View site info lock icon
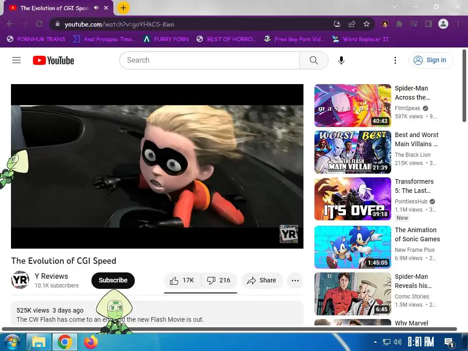Viewport: 468px width, 351px height. (58, 24)
